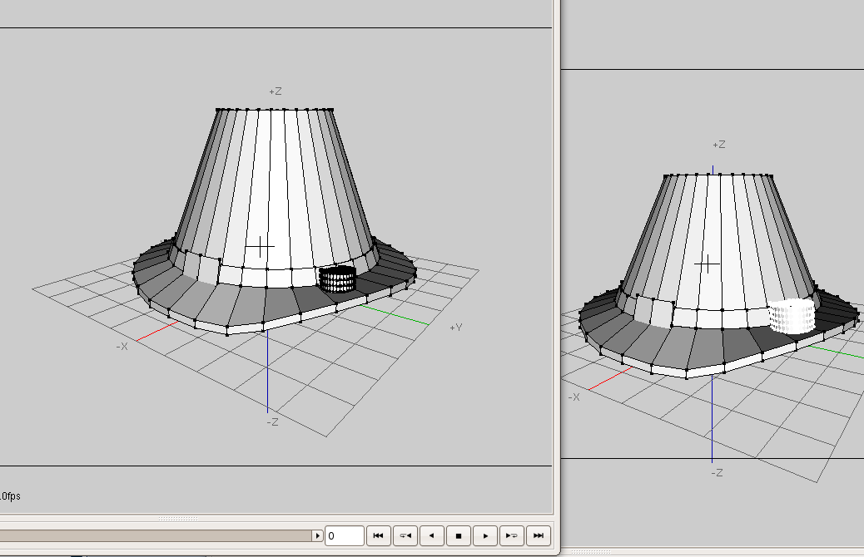Click the loop-forward playback button

(511, 535)
